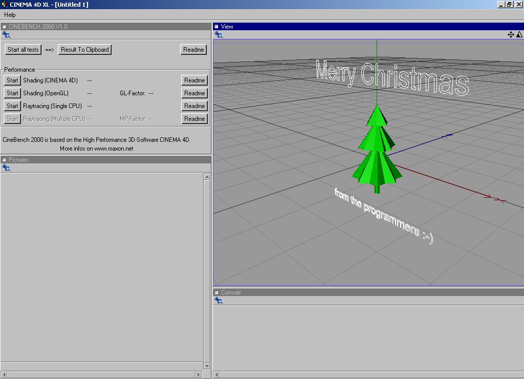Click the 'More infos on www.maxon.net' text
Image resolution: width=524 pixels, height=379 pixels.
pos(97,149)
